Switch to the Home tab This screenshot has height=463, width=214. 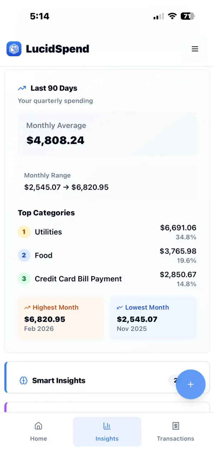click(x=38, y=432)
